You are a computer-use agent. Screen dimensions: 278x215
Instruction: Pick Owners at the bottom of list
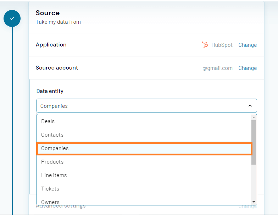coord(50,202)
